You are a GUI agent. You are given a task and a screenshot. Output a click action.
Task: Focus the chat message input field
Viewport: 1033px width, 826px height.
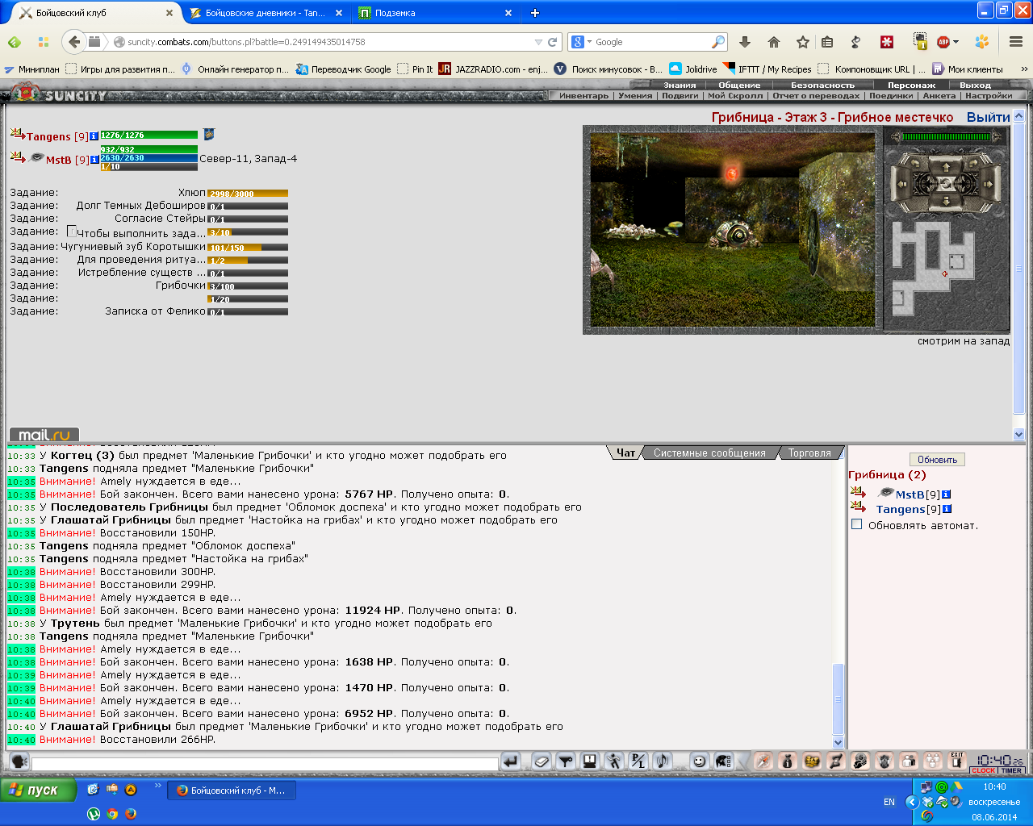(265, 762)
